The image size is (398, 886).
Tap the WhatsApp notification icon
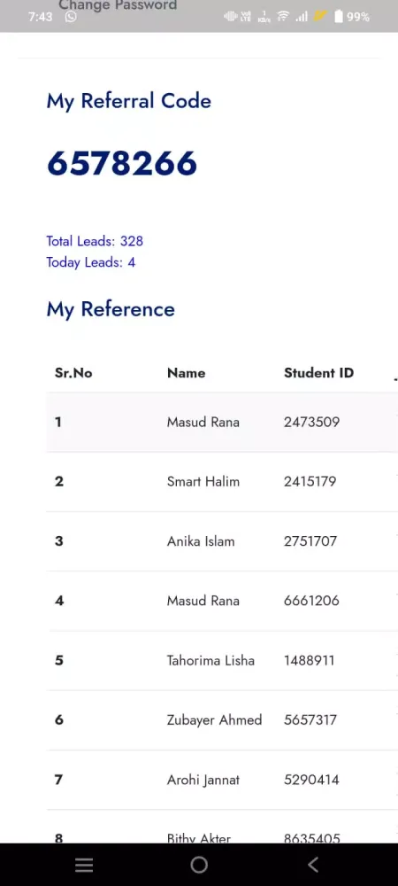71,17
